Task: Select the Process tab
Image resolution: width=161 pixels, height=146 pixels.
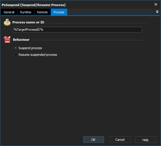Action: click(x=59, y=12)
